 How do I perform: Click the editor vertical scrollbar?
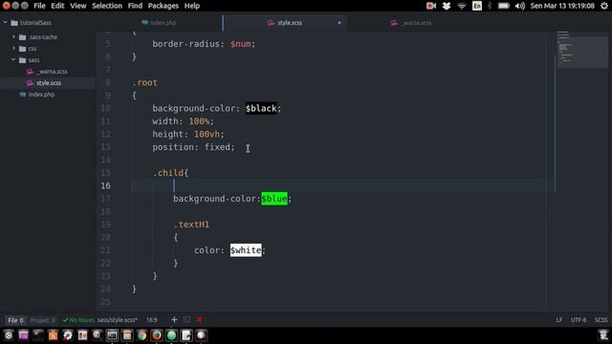555,124
